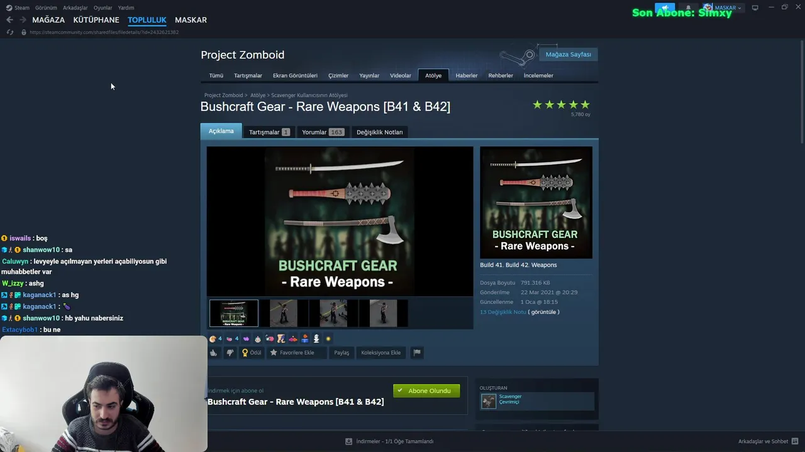This screenshot has height=452, width=805.
Task: Select the third screenshot thumbnail
Action: [x=333, y=313]
